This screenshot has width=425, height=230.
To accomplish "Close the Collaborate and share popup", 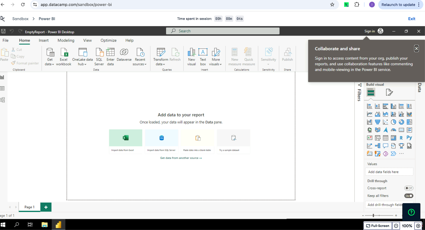I will point(416,48).
